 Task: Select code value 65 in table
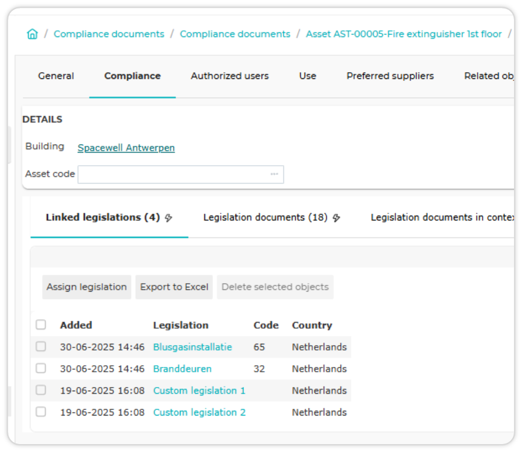259,347
